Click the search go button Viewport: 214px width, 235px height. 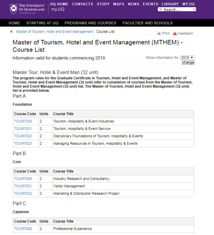pos(194,10)
